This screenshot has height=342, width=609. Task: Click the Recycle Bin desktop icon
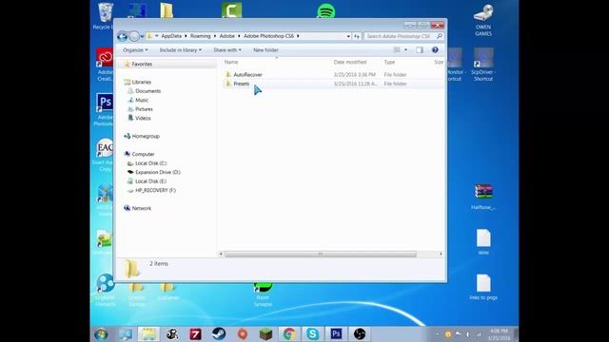(104, 16)
